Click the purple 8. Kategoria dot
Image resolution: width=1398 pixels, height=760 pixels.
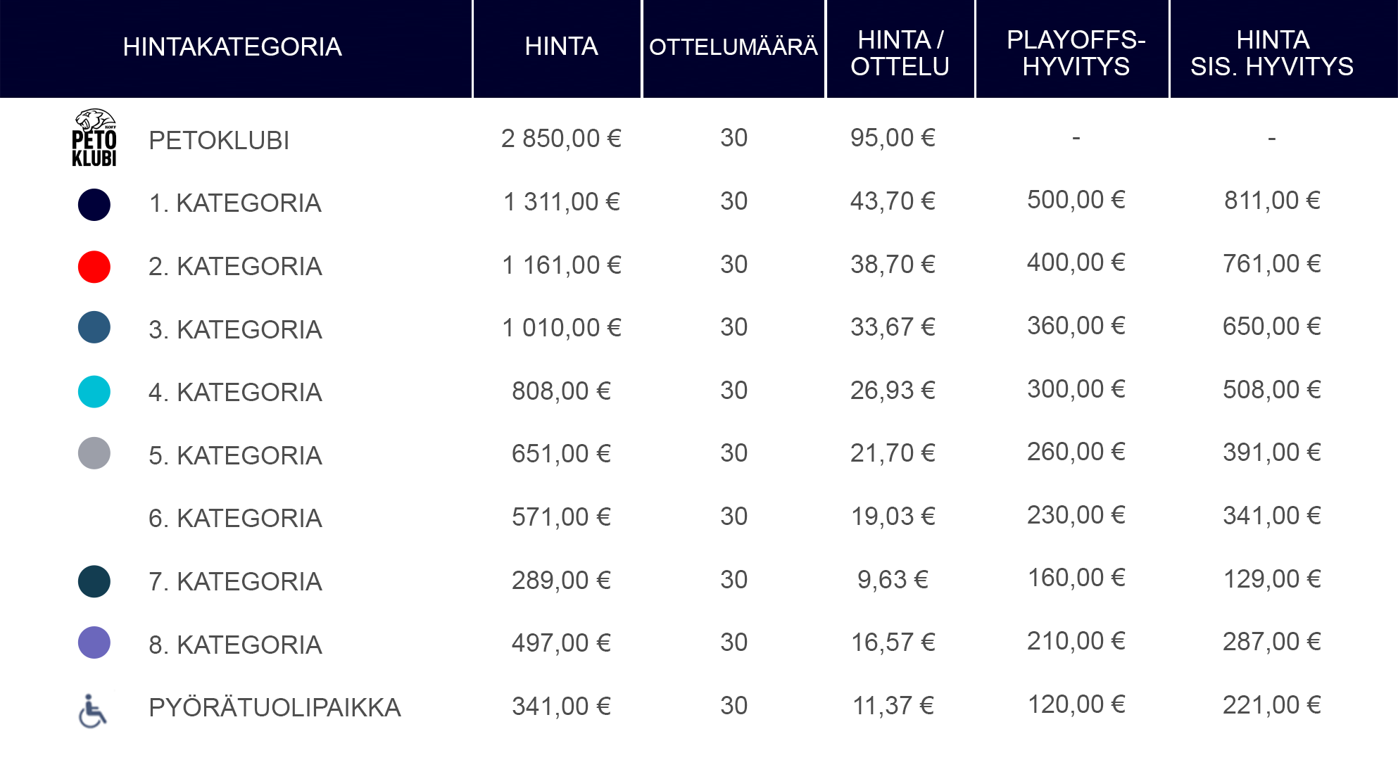click(x=94, y=642)
